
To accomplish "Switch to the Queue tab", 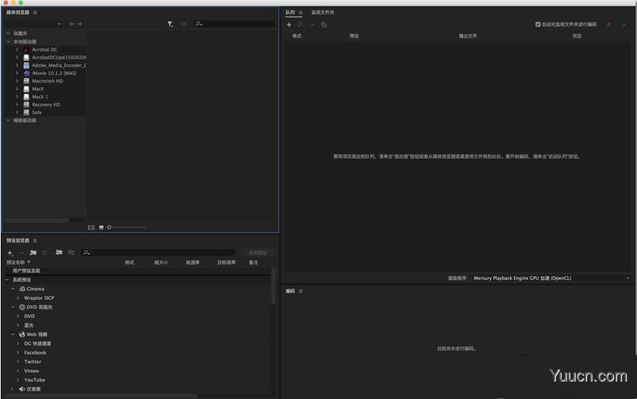I will point(290,13).
